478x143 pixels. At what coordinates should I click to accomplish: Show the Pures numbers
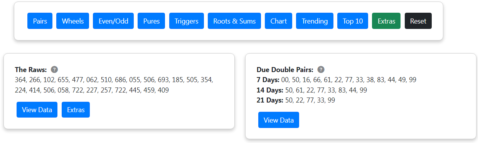coord(151,21)
